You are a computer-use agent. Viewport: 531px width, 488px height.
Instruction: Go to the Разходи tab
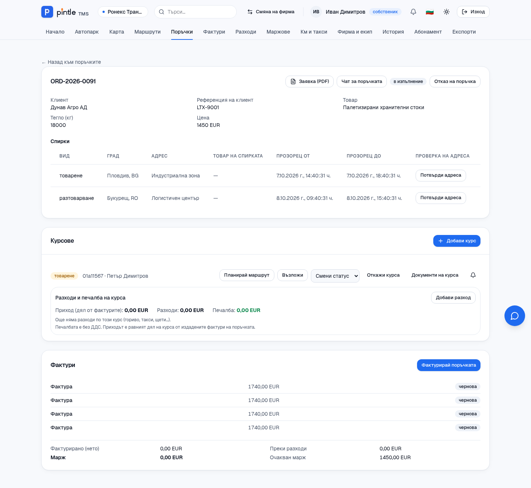[x=246, y=32]
